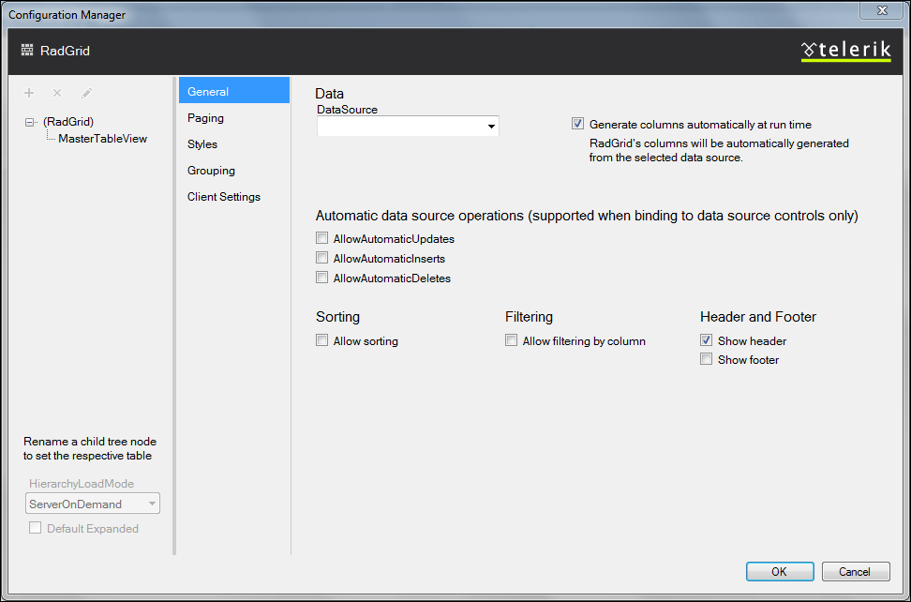Click the Telerik logo
This screenshot has height=602, width=911.
tap(845, 51)
